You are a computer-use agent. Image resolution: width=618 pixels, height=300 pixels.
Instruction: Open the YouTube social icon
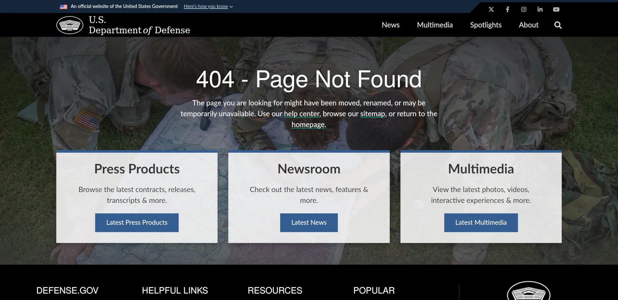[x=556, y=9]
